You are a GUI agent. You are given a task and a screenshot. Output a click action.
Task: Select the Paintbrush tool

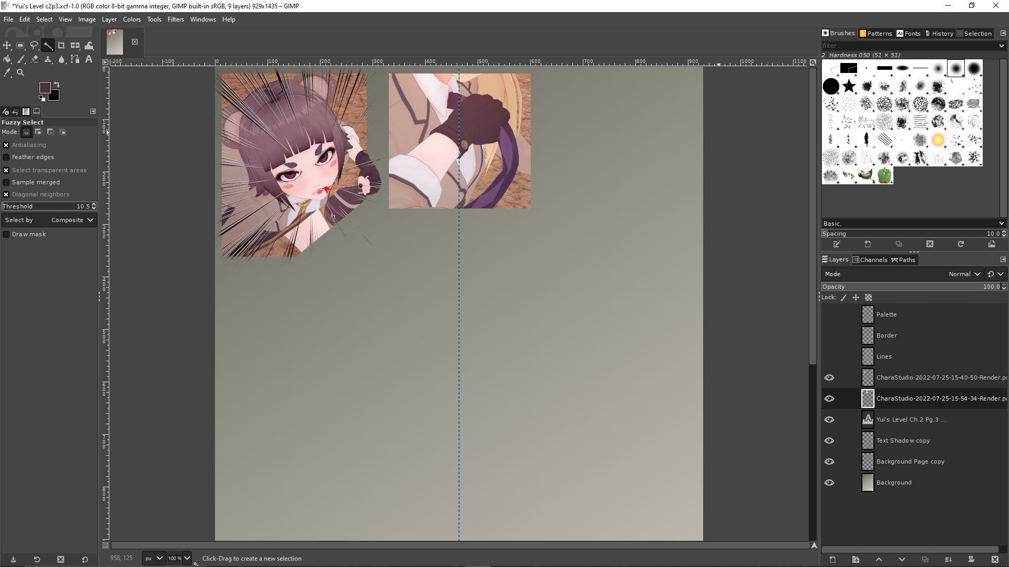pos(20,59)
